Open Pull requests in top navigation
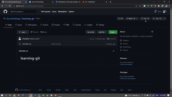This screenshot has width=172, height=97. (46, 12)
